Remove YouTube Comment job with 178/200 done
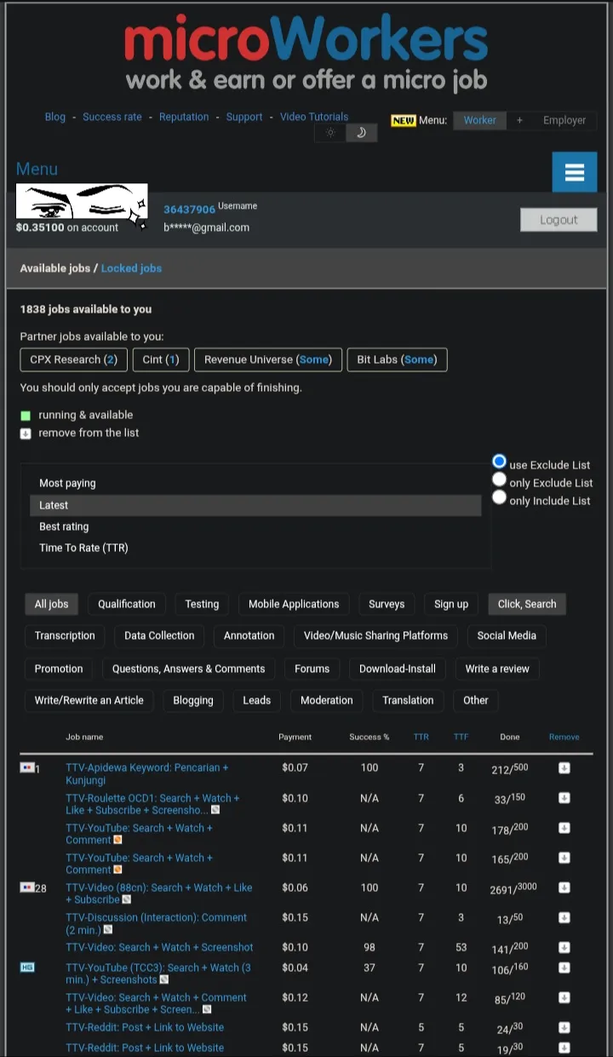Screen dimensions: 613x1057 564,828
